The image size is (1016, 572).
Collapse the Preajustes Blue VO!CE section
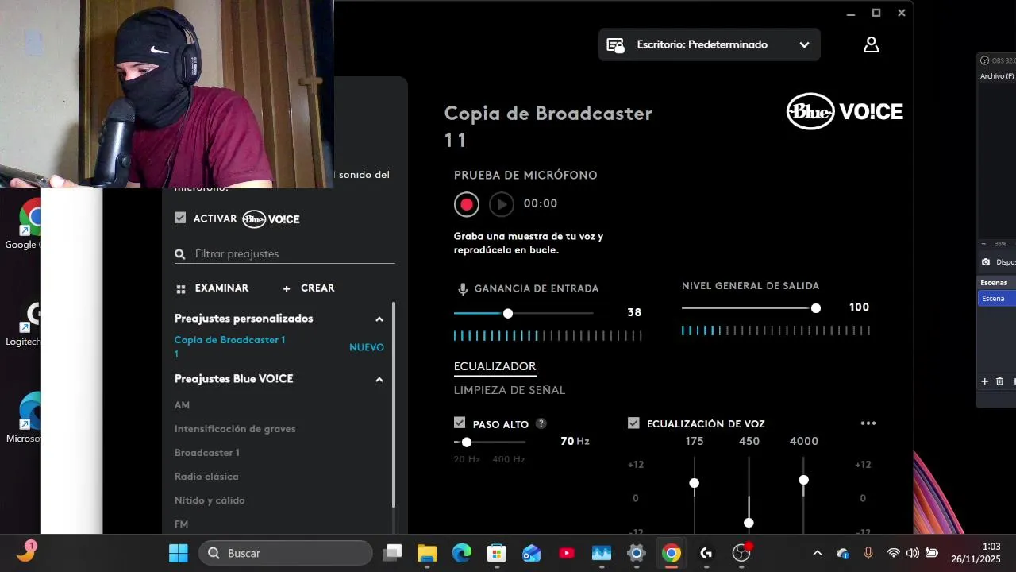tap(379, 380)
